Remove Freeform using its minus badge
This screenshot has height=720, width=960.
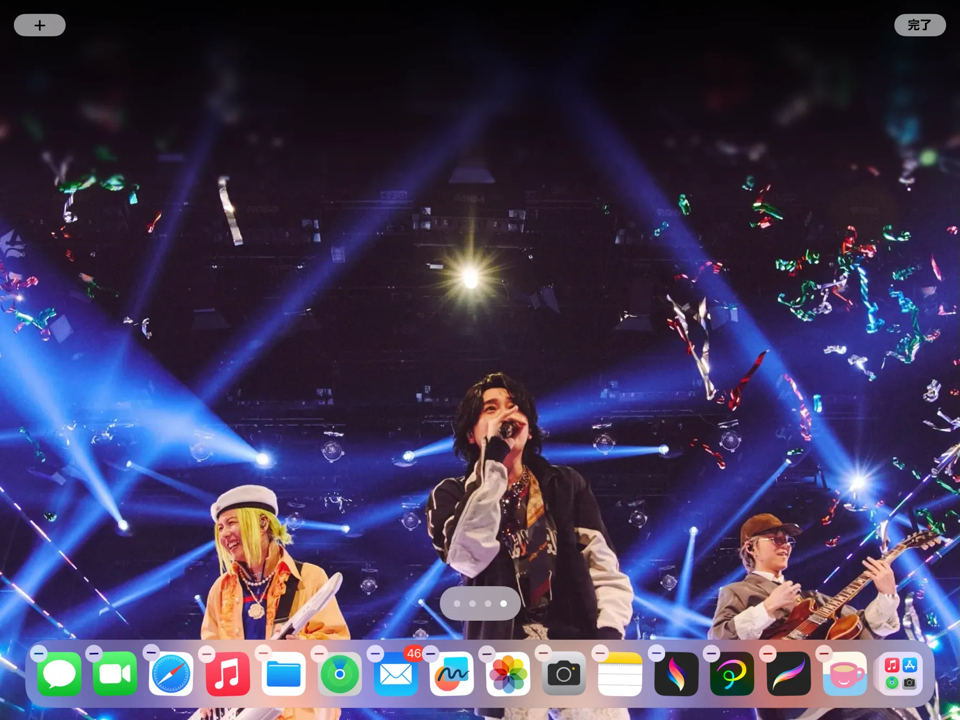point(431,653)
